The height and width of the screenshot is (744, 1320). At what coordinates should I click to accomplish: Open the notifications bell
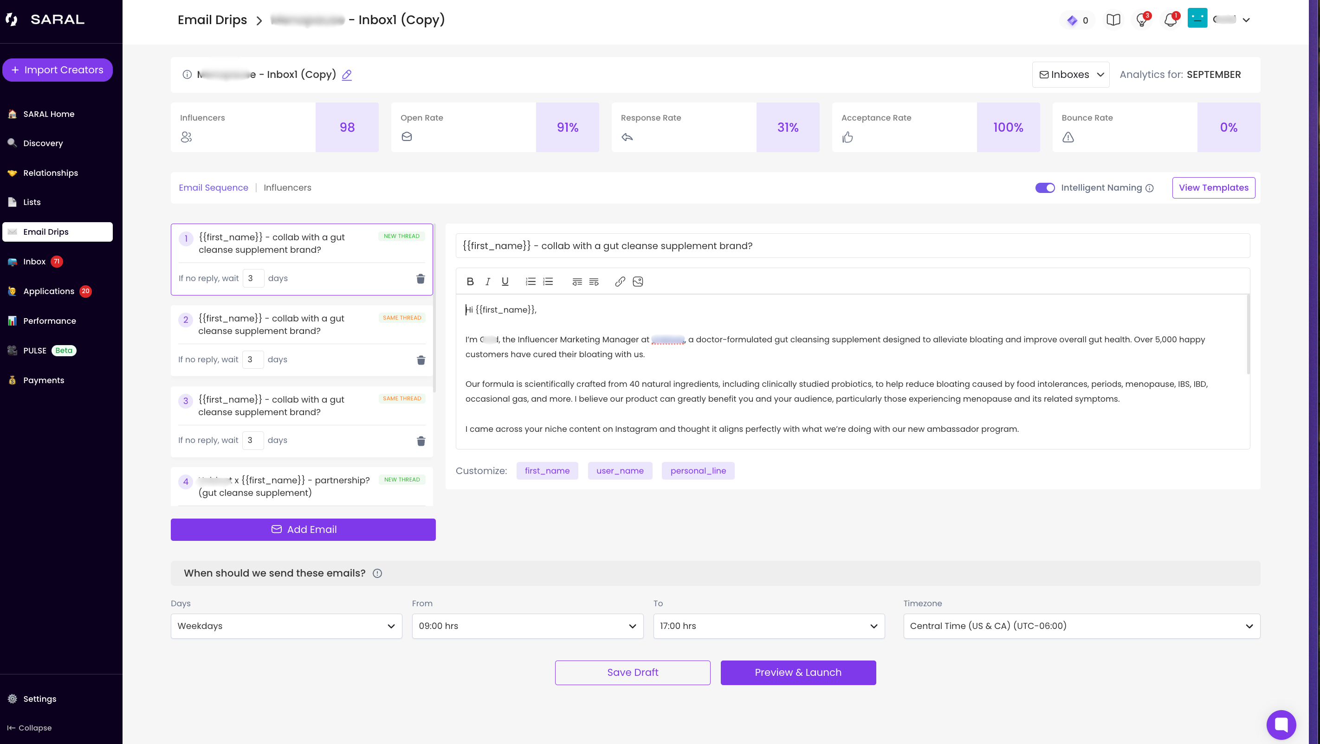click(1171, 20)
